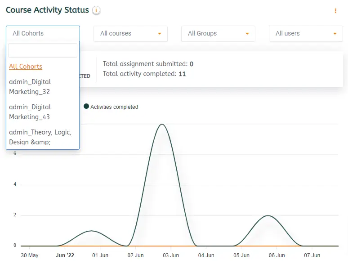Choose admin_Digital Marketing_32 cohort
Viewport: 348px width, 264px height.
pyautogui.click(x=30, y=87)
